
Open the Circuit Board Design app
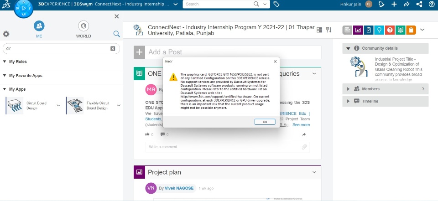point(14,105)
